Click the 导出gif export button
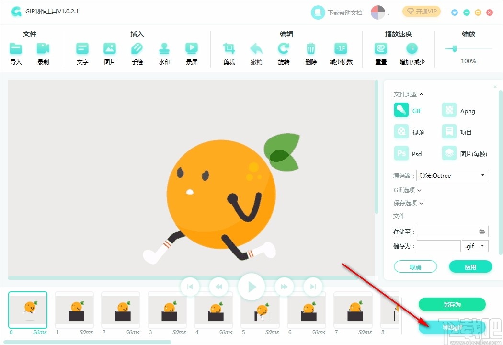503x345 pixels. 452,327
